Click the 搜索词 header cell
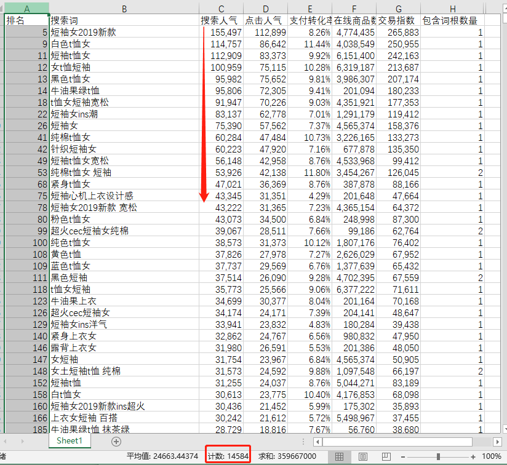This screenshot has width=507, height=465. click(x=124, y=20)
